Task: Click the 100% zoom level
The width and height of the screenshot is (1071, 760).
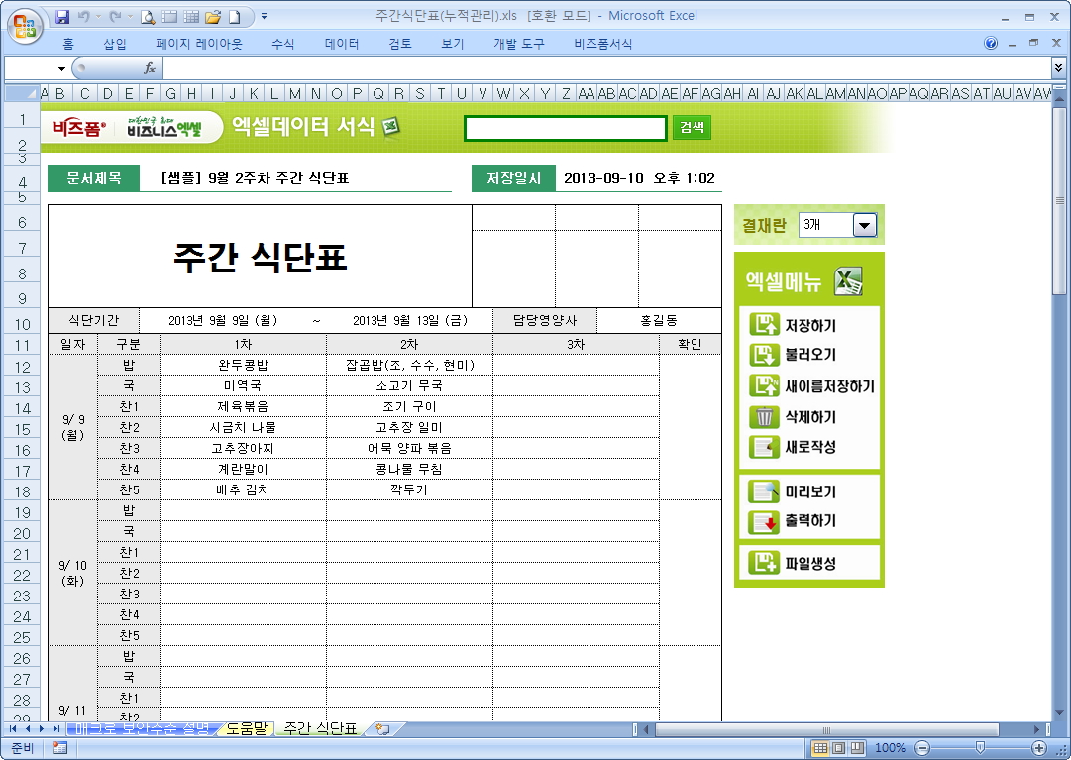Action: (x=890, y=748)
